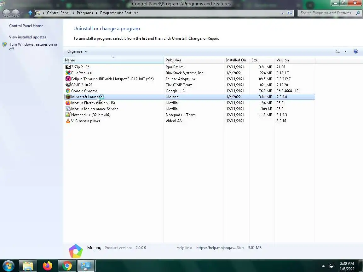Screen dimensions: 363x272
Task: Click the Control Panel taskbar button
Action: pyautogui.click(x=86, y=266)
